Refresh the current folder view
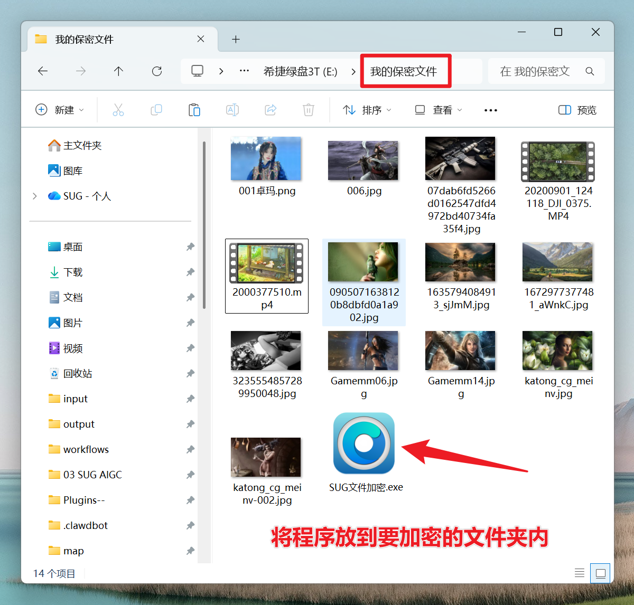634x605 pixels. click(x=157, y=71)
